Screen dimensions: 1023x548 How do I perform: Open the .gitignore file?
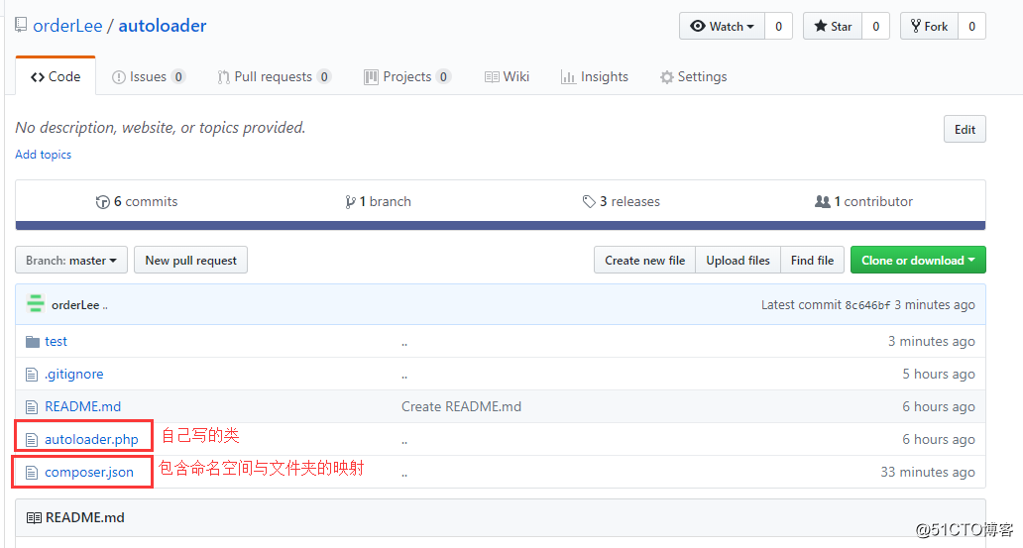point(73,374)
